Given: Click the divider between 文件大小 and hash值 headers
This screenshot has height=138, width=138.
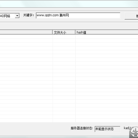Looking at the screenshot, I should (x=75, y=32).
